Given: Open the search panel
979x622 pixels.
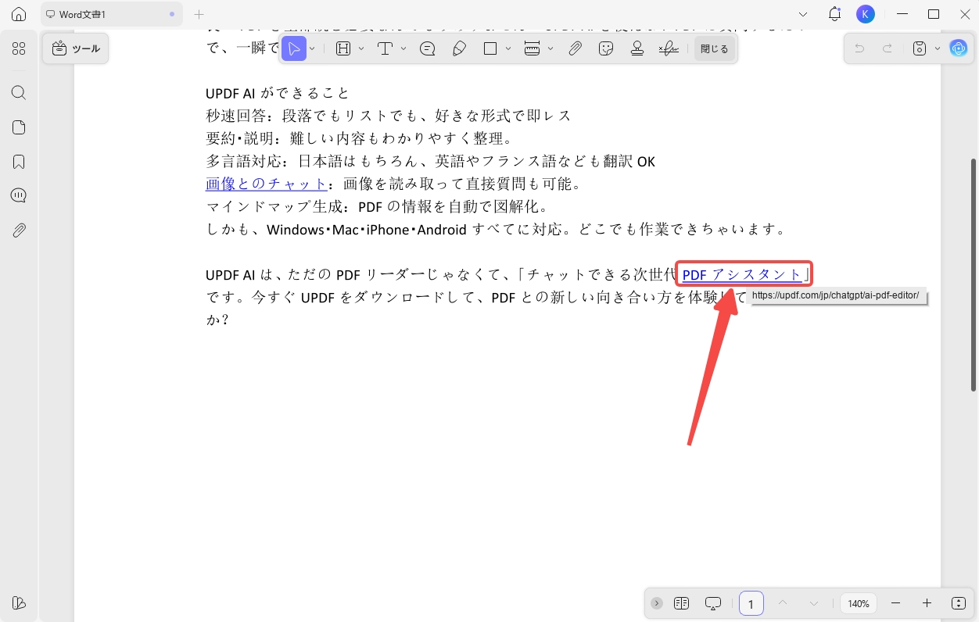Looking at the screenshot, I should (19, 93).
